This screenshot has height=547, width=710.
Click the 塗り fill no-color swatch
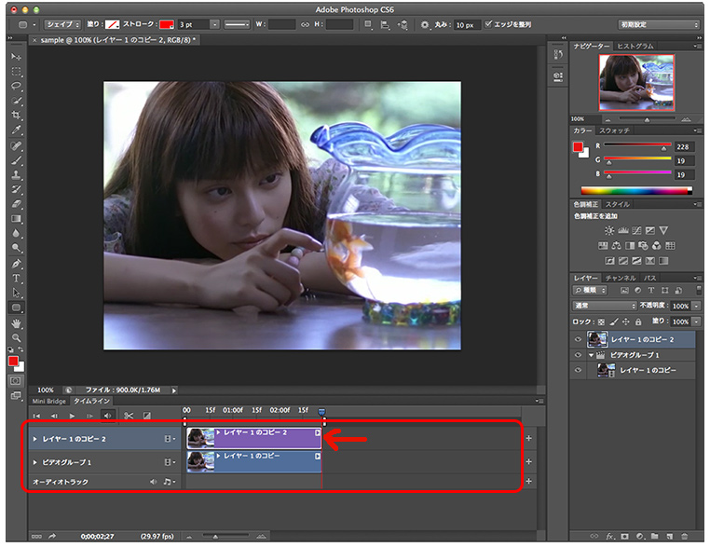tap(112, 24)
